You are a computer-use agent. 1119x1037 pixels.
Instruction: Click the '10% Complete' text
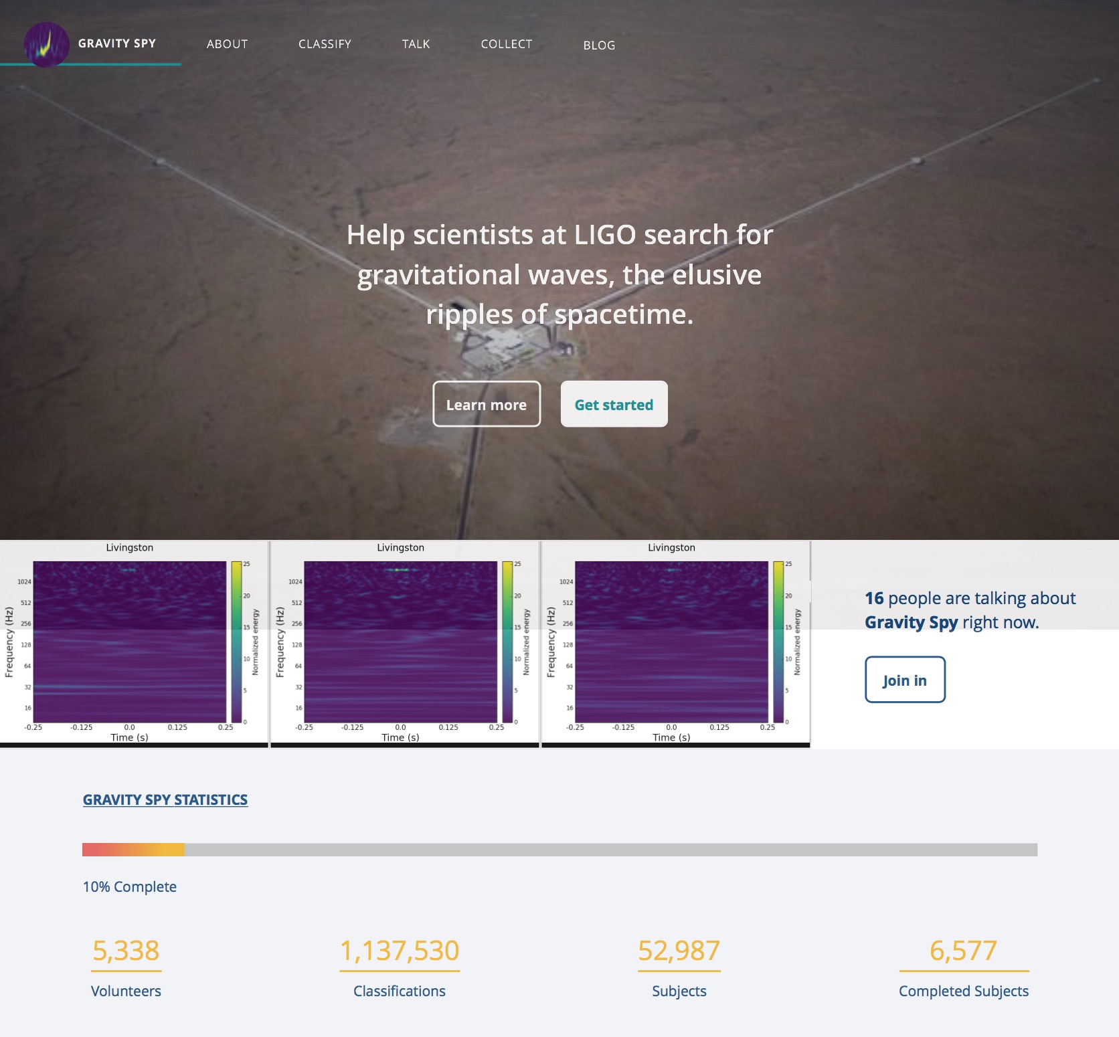click(x=130, y=886)
